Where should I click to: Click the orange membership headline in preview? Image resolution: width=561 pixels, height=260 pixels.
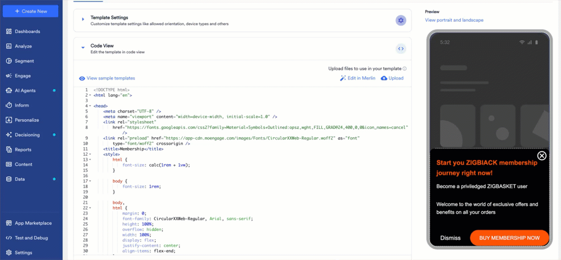click(x=487, y=168)
